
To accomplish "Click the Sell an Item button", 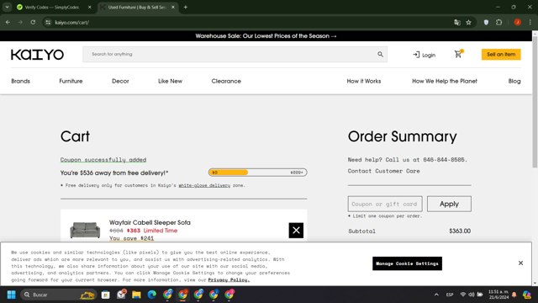I will [501, 54].
